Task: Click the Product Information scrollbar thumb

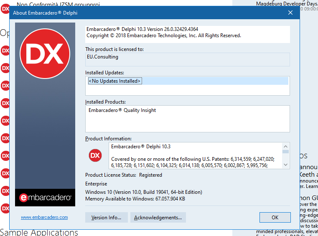Action: coord(285,152)
